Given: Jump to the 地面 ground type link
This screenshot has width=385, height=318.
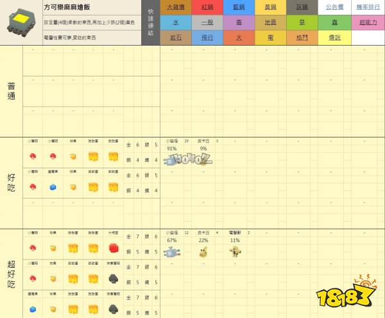Looking at the screenshot, I should 270,22.
